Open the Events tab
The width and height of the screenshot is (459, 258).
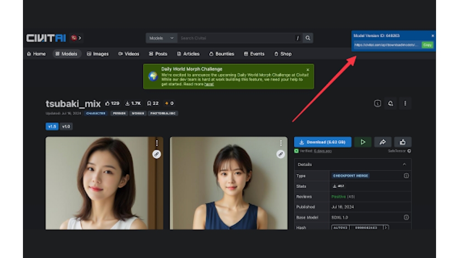coord(254,54)
